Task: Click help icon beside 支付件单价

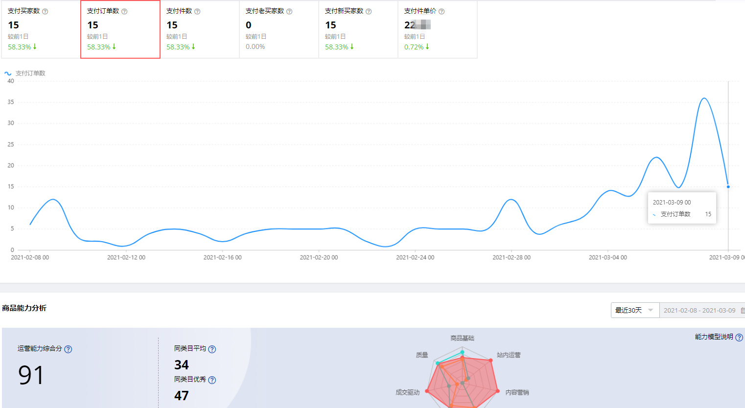Action: [x=442, y=11]
